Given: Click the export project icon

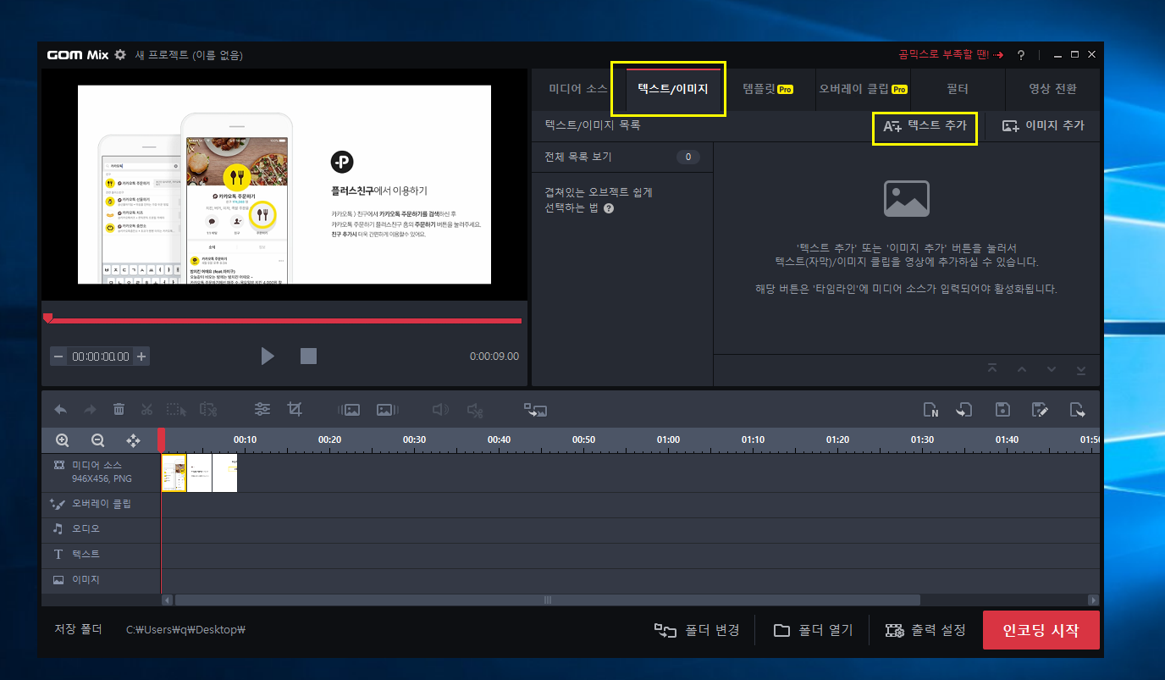Looking at the screenshot, I should (x=1077, y=410).
